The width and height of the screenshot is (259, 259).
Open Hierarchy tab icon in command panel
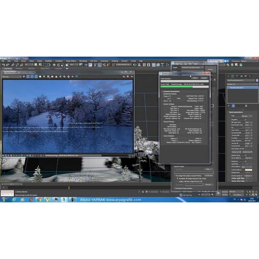click(x=237, y=76)
